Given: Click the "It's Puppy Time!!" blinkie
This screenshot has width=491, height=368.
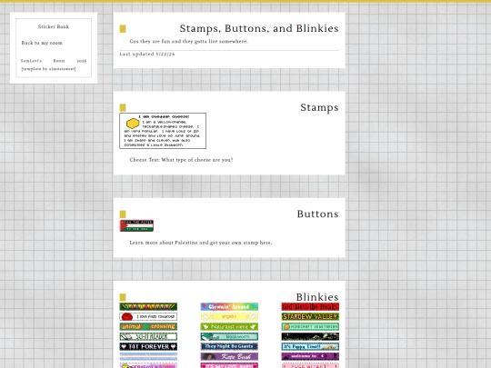Looking at the screenshot, I should click(310, 347).
